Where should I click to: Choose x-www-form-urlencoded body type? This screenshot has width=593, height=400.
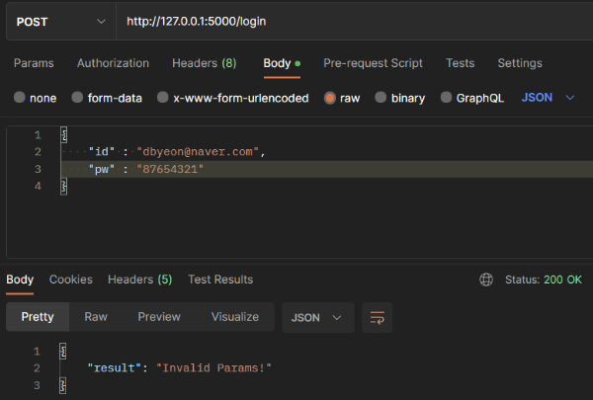tap(163, 98)
